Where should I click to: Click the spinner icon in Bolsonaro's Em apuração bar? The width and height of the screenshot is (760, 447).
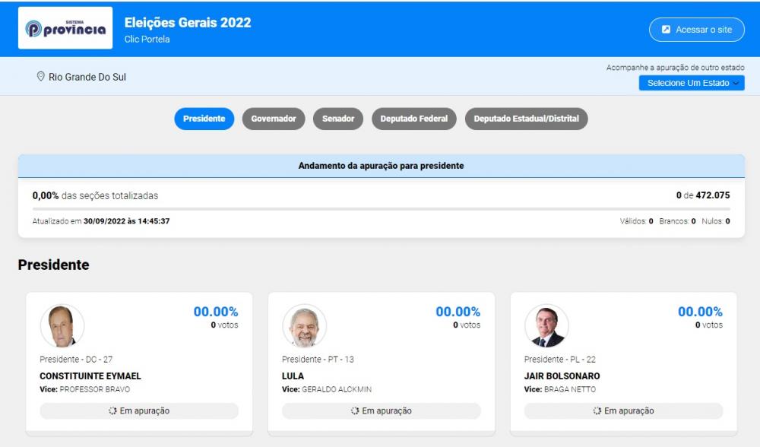pos(597,411)
